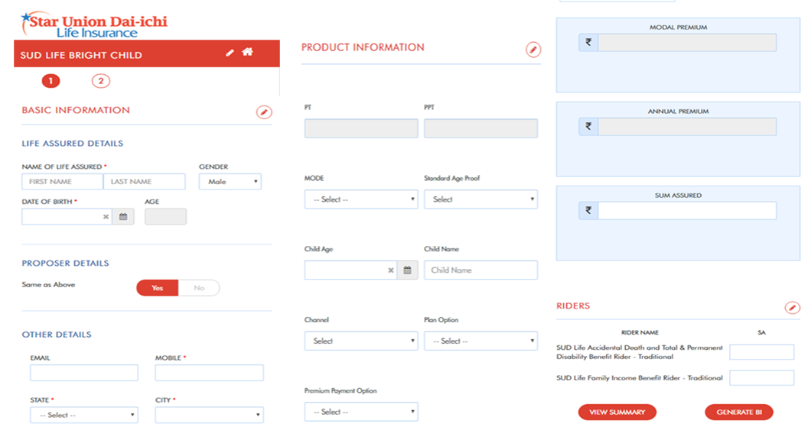The height and width of the screenshot is (440, 808).
Task: Click the pencil icon in red header bar
Action: tap(230, 53)
